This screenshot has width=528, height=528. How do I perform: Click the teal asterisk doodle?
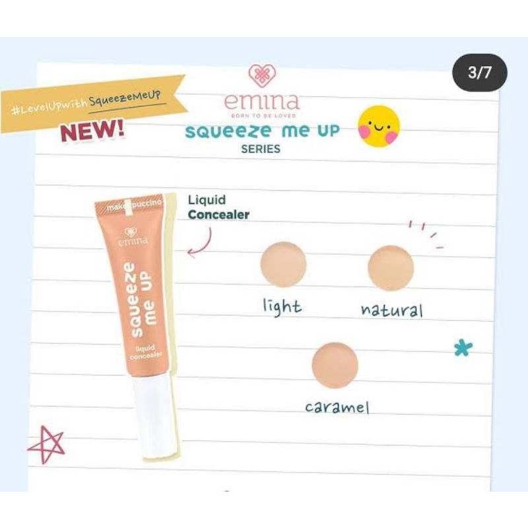463,348
